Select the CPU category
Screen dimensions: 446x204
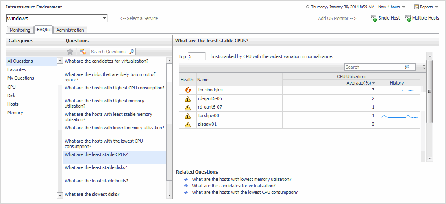11,87
